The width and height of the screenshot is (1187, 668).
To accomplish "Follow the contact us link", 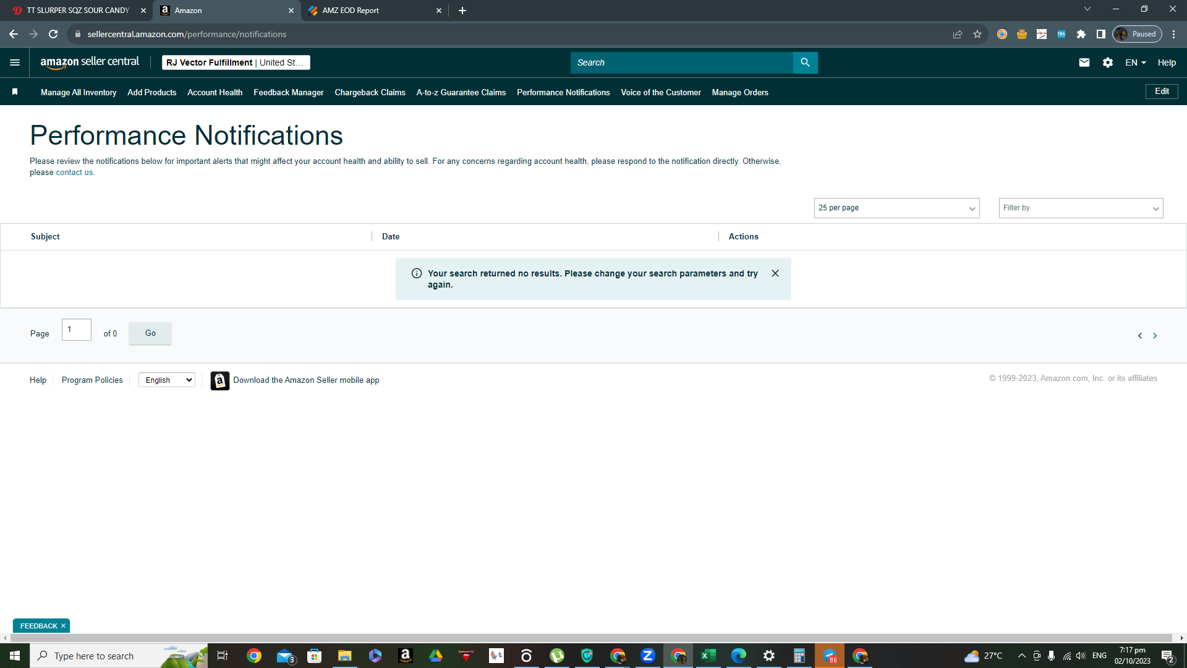I will pyautogui.click(x=74, y=173).
